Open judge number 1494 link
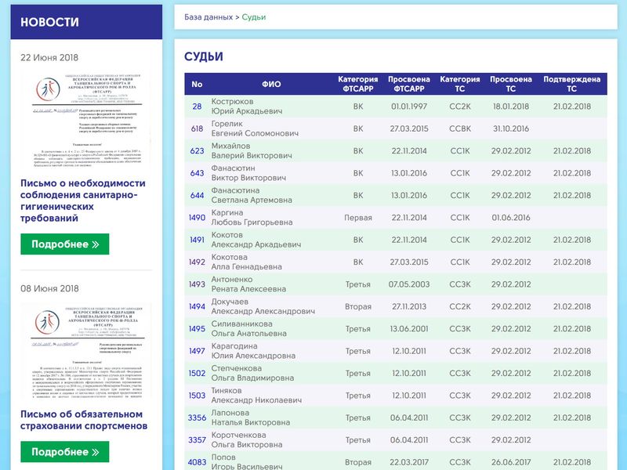Screen dimensions: 627x470 pos(197,306)
